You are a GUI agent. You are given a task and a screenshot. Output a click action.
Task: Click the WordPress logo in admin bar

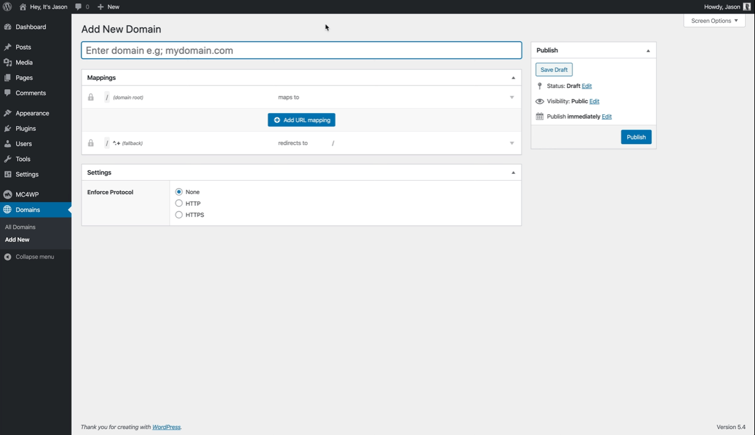click(7, 7)
